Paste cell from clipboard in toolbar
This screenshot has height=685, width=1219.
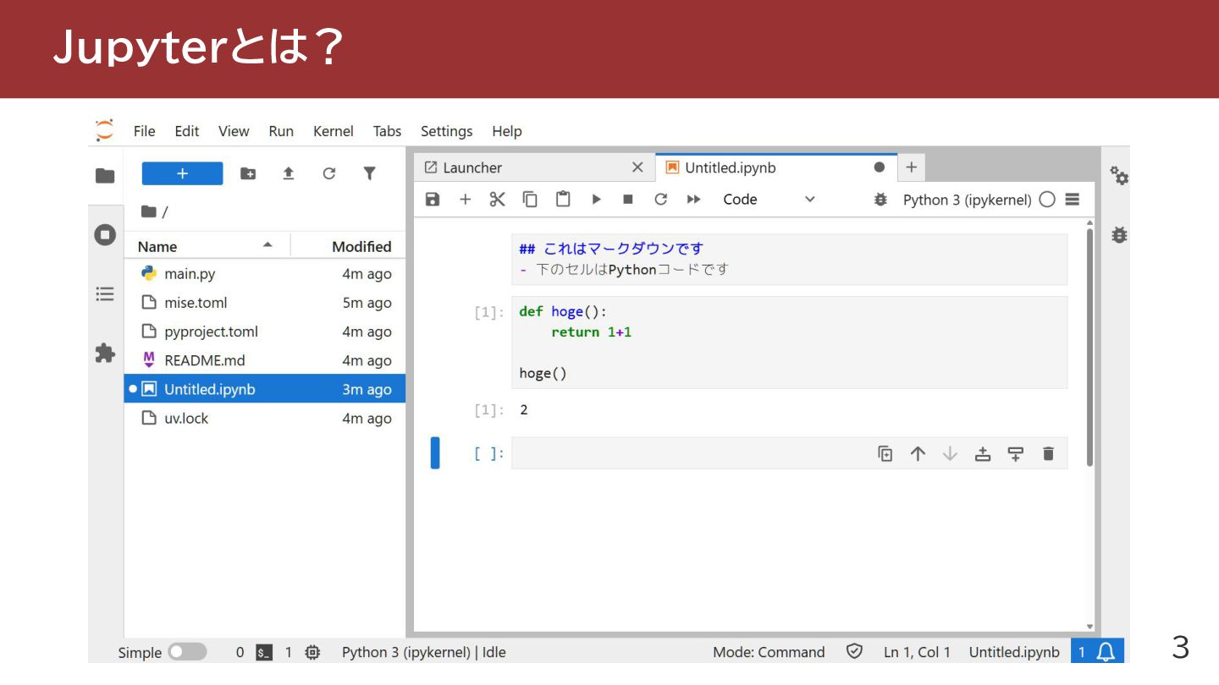point(563,200)
